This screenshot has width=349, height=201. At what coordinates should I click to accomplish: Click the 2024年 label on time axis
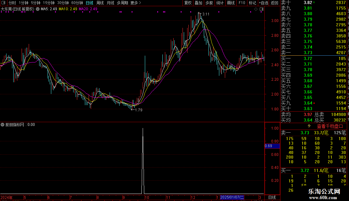pos(6,198)
